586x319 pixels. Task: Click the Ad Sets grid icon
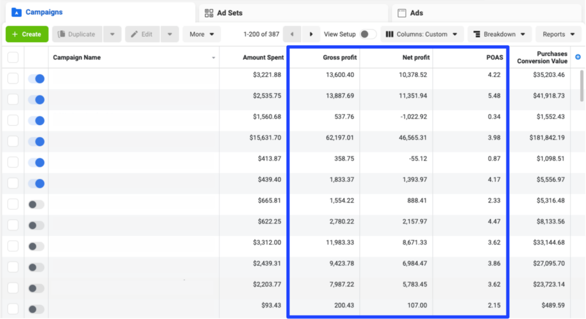[209, 13]
